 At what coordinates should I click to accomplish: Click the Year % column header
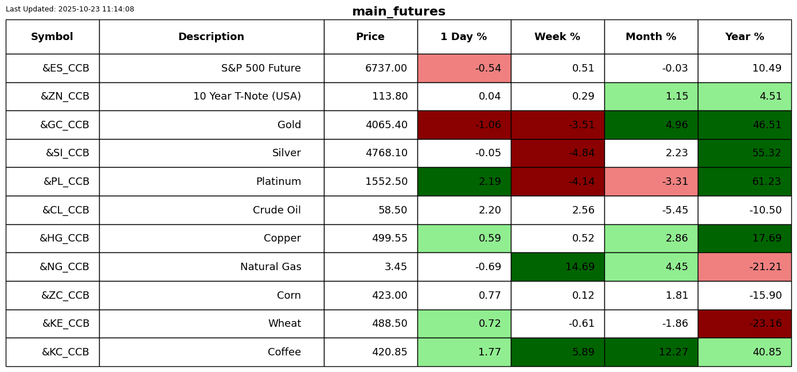click(744, 37)
